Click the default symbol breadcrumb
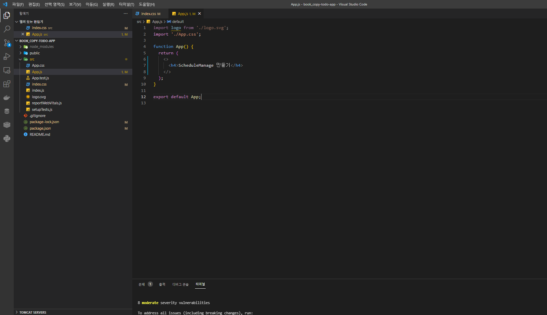This screenshot has height=315, width=547. (x=175, y=22)
